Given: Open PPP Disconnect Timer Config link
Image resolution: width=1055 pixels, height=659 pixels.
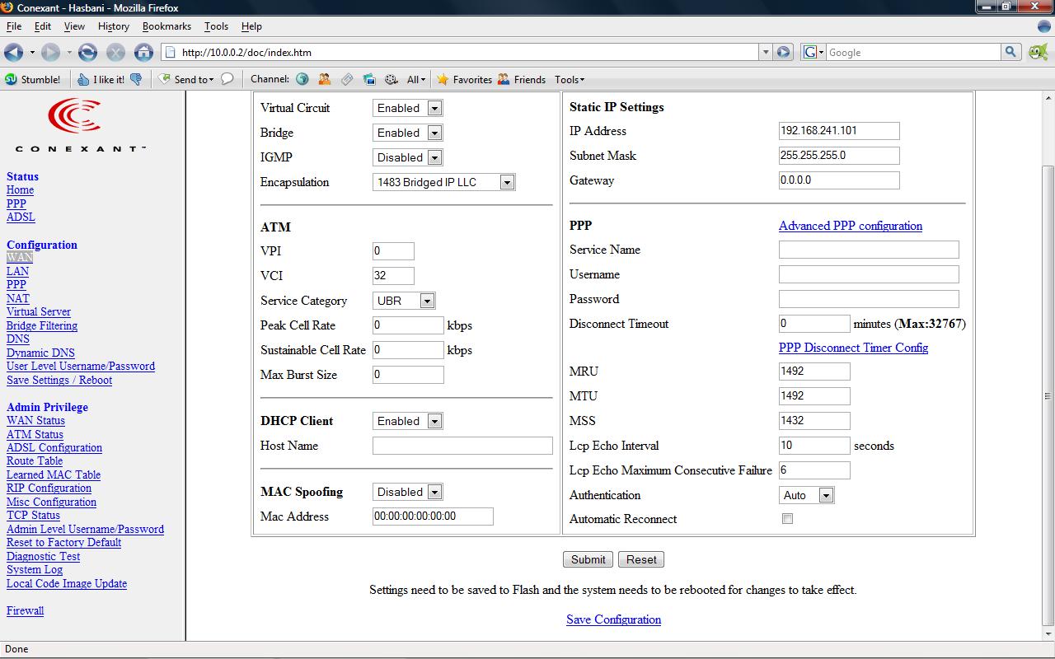Looking at the screenshot, I should 853,348.
